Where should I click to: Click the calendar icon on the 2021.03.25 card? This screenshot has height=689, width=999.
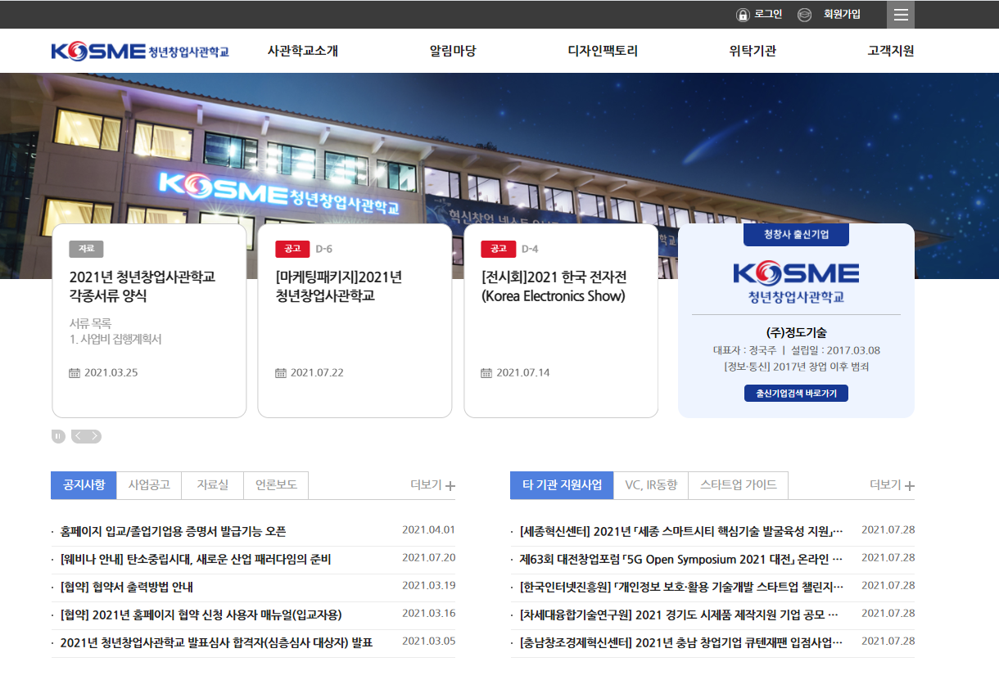click(x=75, y=373)
